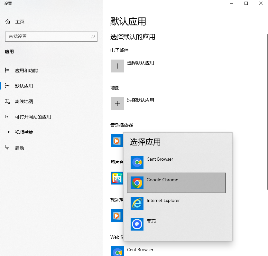Click the photo viewer app icon
Image resolution: width=268 pixels, height=256 pixels.
click(117, 178)
